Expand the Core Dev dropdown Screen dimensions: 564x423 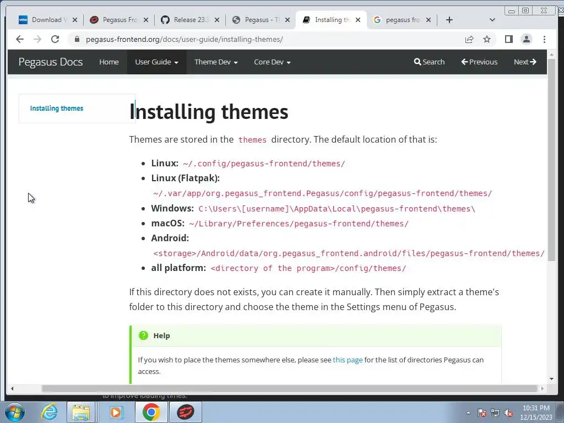(x=272, y=62)
